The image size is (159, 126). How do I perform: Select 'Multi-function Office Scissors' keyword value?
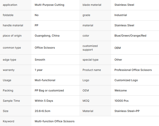(x=55, y=121)
